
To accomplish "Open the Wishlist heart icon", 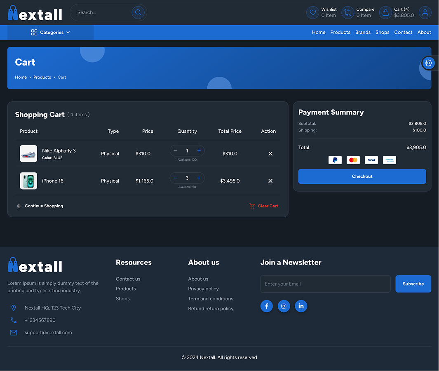I will point(312,12).
